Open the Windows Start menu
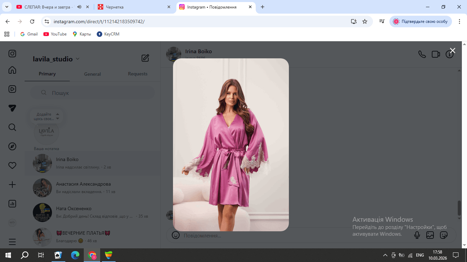 (8, 255)
